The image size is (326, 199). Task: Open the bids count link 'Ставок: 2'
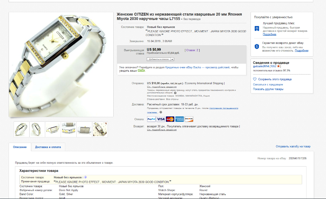tap(192, 50)
